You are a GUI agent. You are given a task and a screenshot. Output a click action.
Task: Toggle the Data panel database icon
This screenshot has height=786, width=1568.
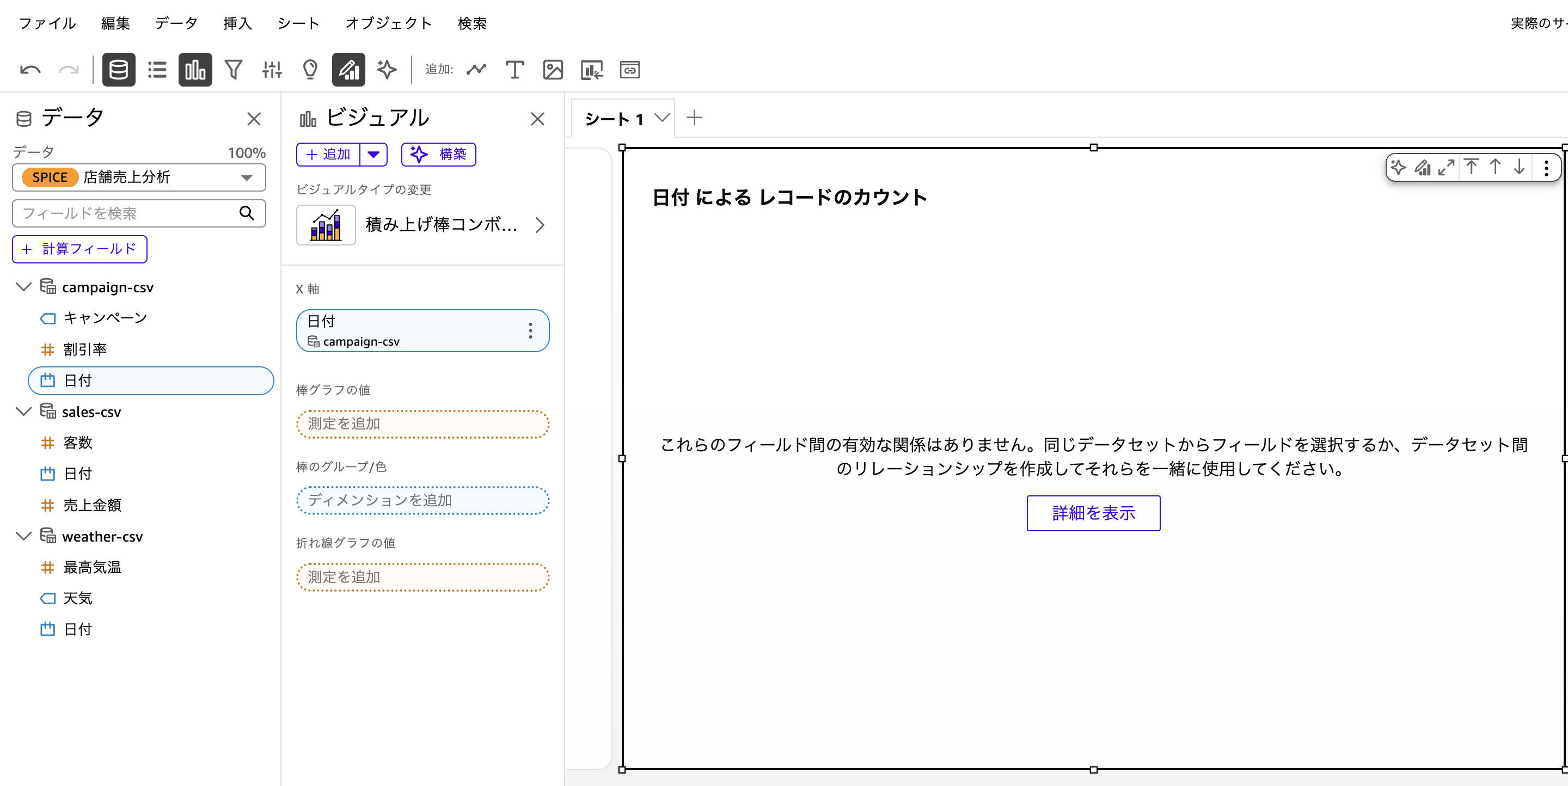click(x=119, y=70)
